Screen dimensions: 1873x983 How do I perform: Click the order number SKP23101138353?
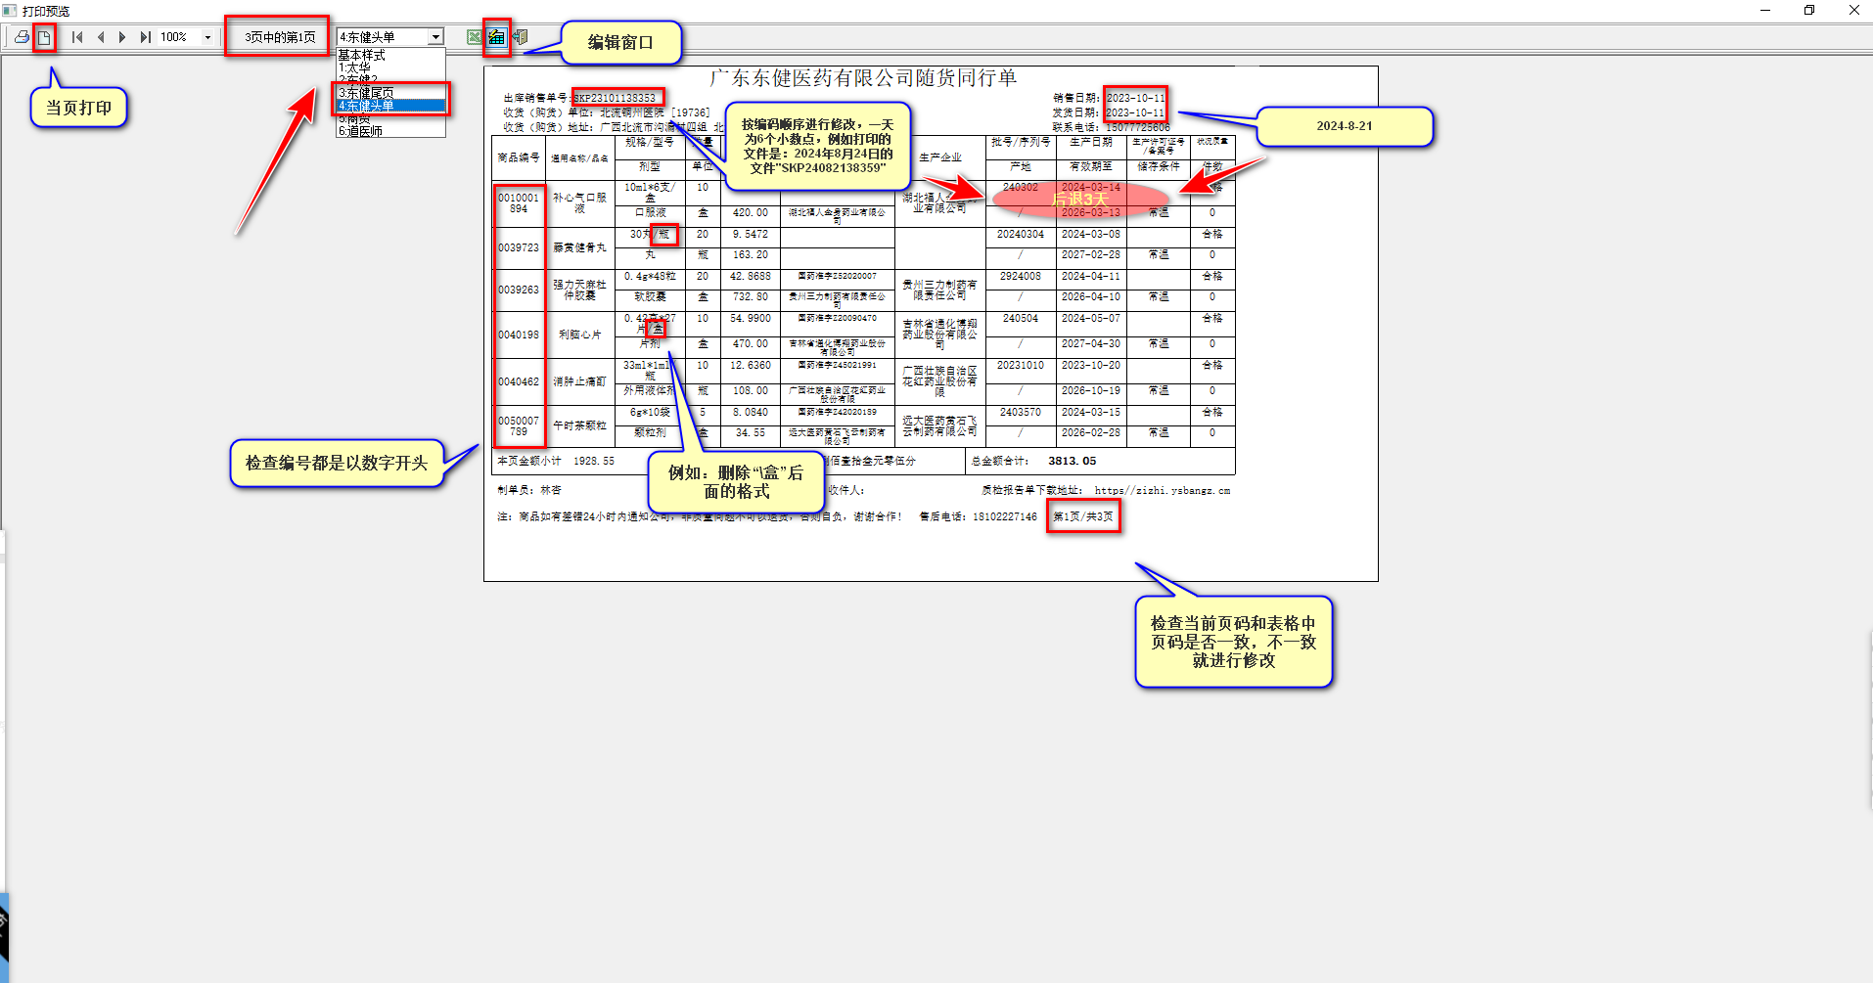pos(615,98)
